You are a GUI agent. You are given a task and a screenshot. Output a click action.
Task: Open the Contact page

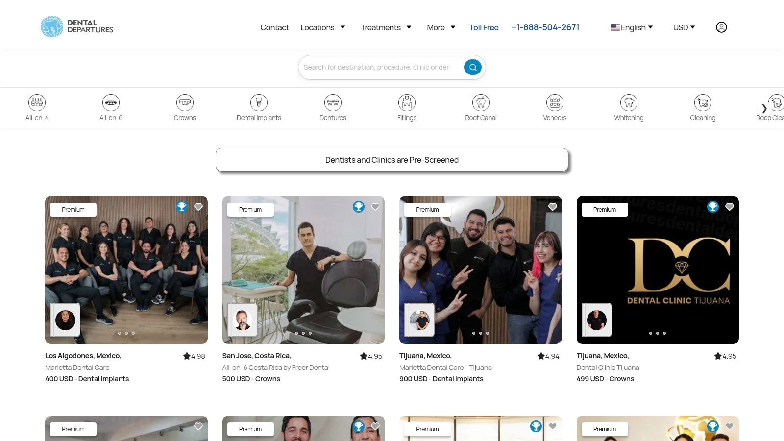tap(274, 27)
